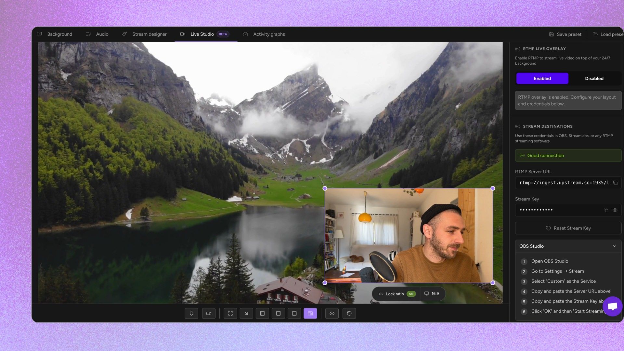Image resolution: width=624 pixels, height=351 pixels.
Task: Open the 16:9 aspect ratio selector
Action: [433, 293]
